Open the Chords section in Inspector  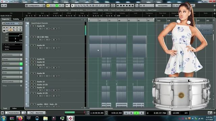click(x=11, y=59)
